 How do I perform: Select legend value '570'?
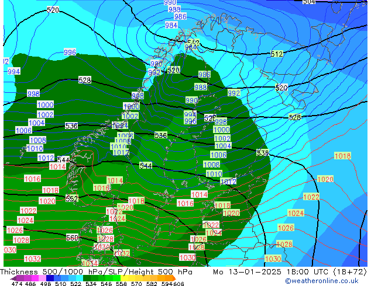click(x=136, y=284)
